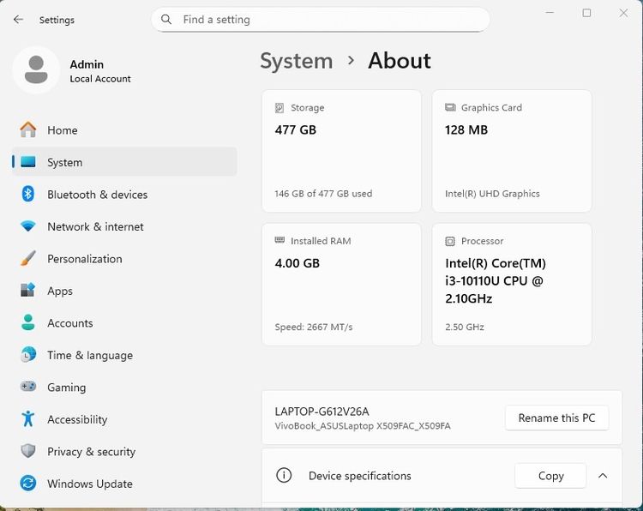This screenshot has width=643, height=511.
Task: Select the Windows Update icon
Action: click(x=28, y=484)
